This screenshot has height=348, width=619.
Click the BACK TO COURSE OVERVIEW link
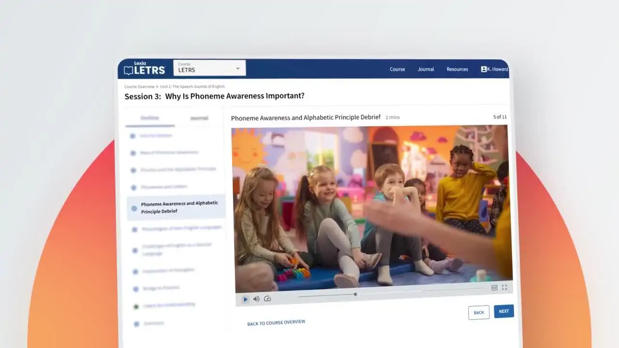tap(276, 322)
